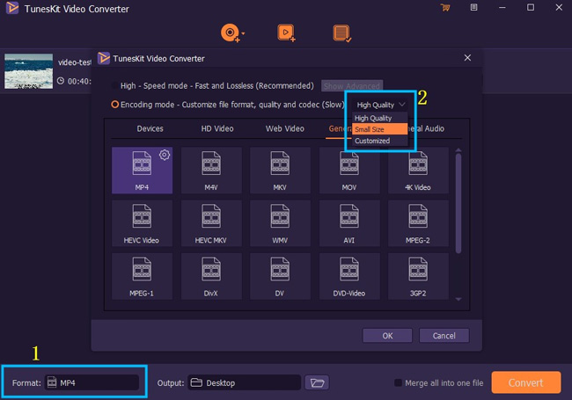Select the MPEG-2 format tile
This screenshot has width=572, height=400.
[x=418, y=223]
